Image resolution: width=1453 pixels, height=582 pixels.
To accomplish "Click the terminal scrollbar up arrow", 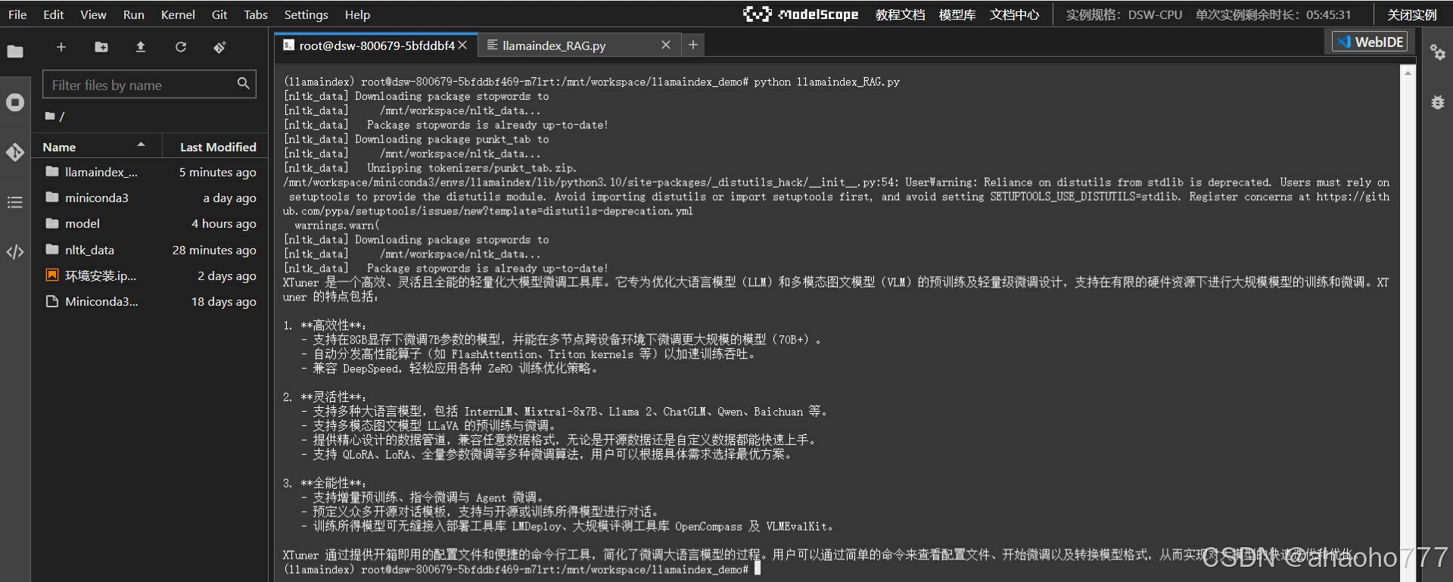I will 1408,72.
